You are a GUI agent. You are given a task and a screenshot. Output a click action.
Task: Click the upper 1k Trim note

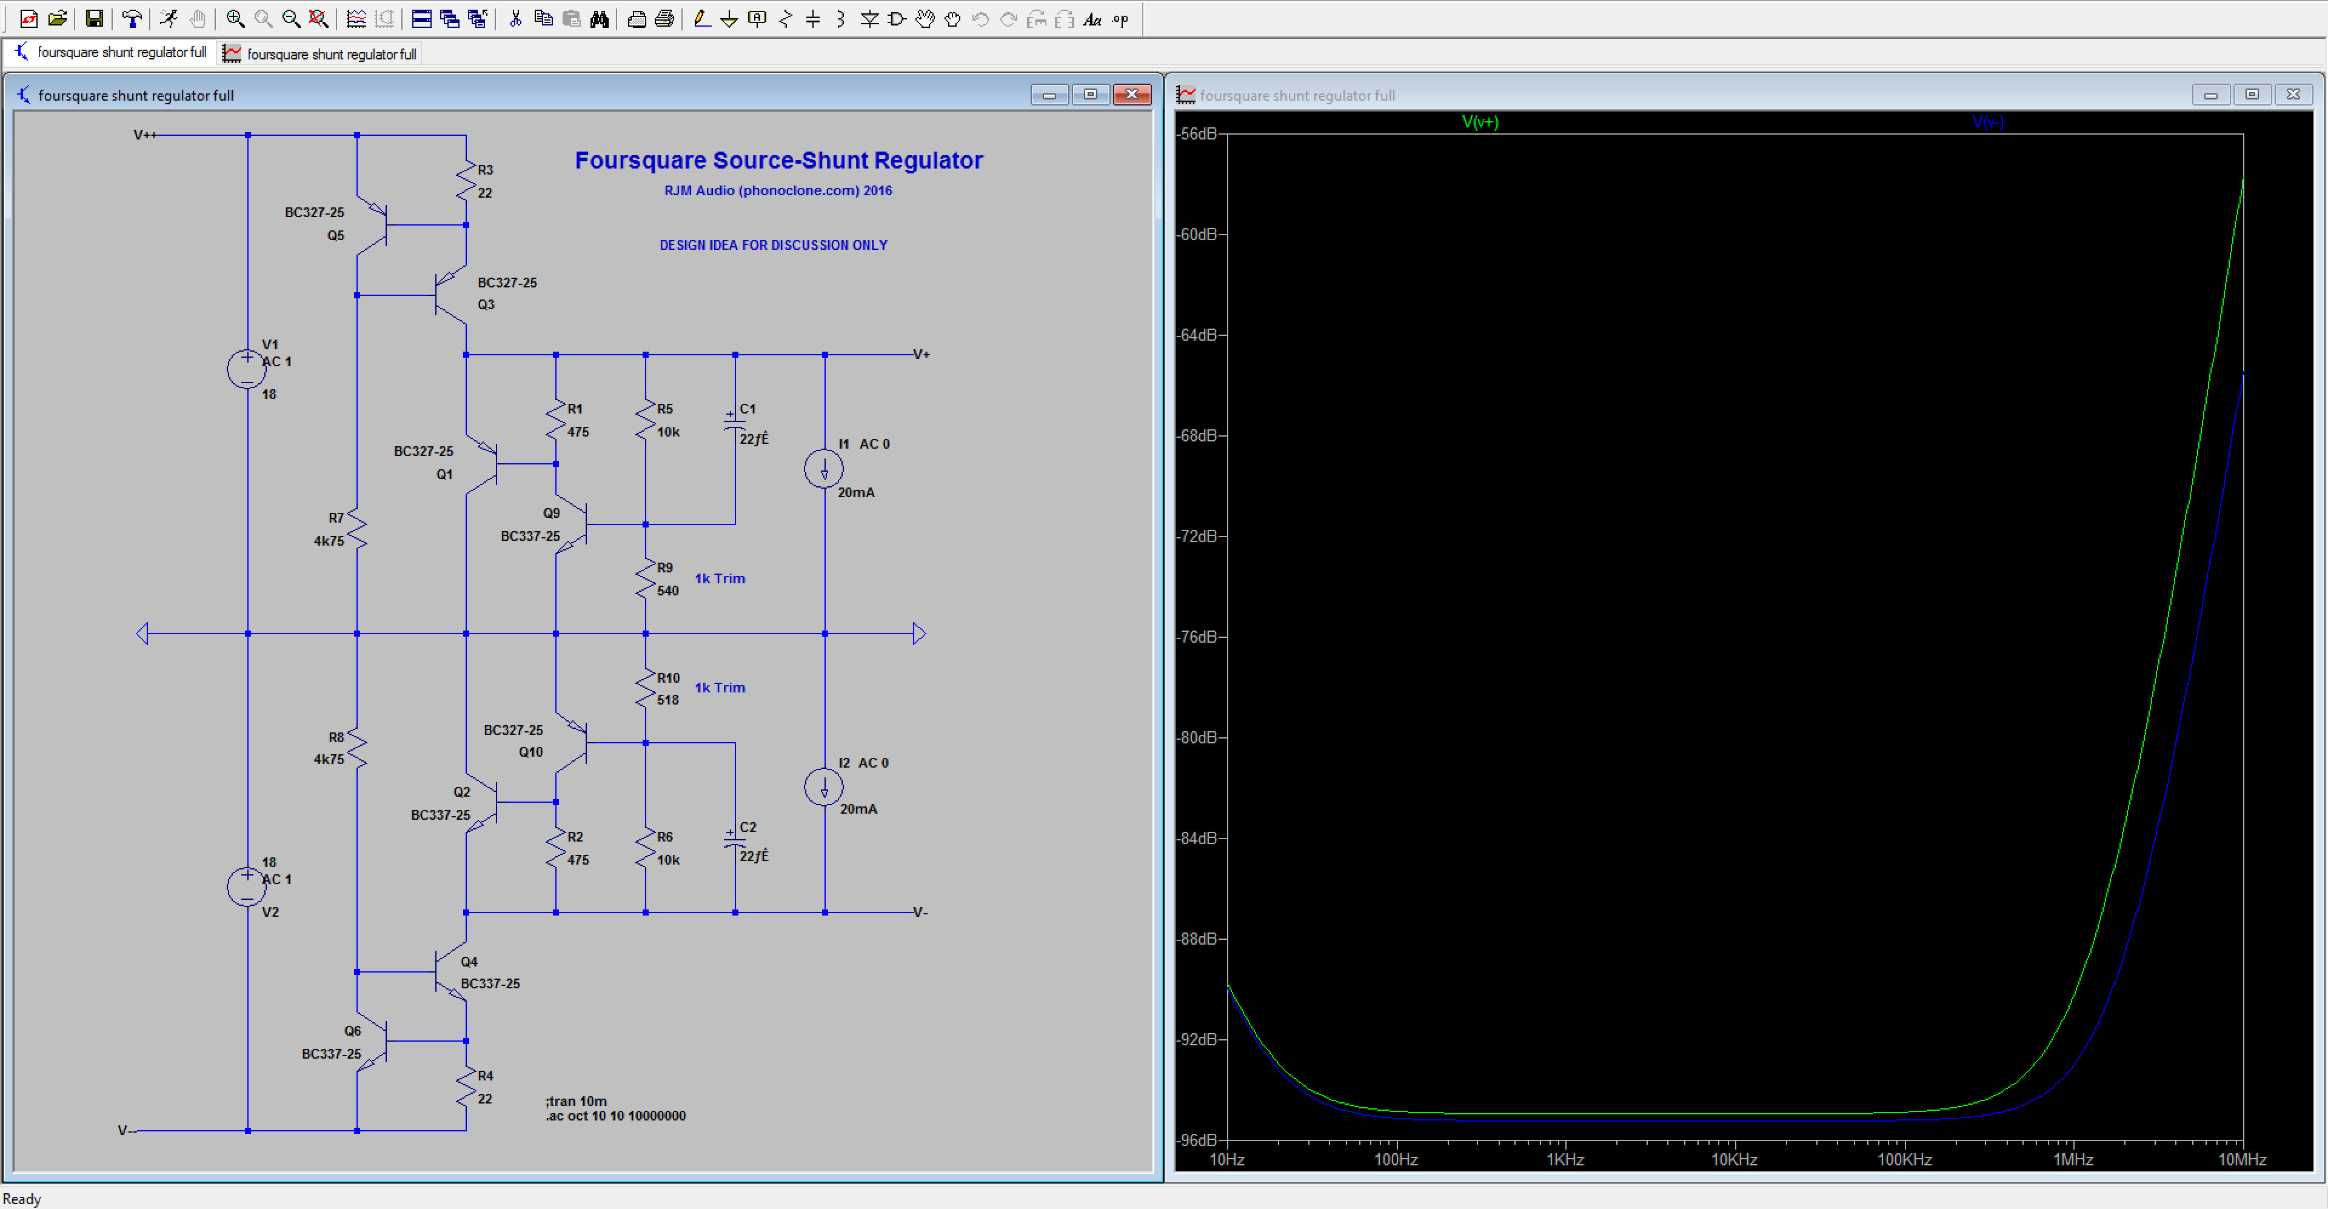tap(720, 578)
